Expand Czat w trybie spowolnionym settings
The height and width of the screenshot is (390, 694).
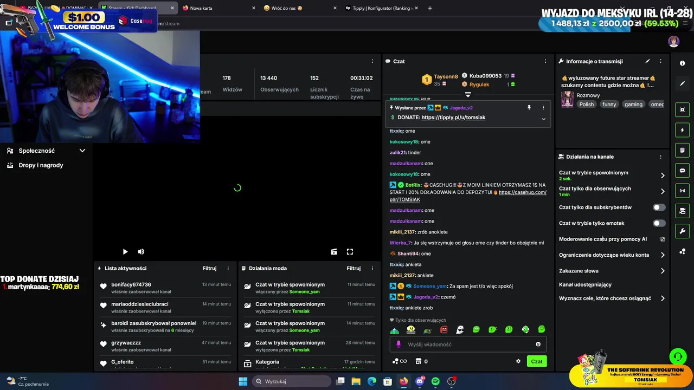663,175
